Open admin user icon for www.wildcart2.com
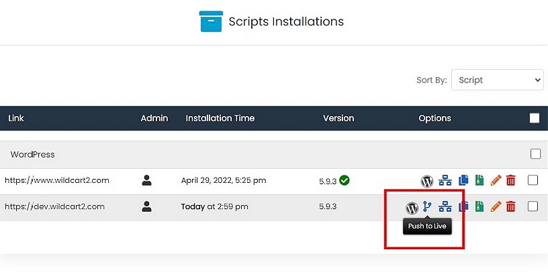This screenshot has height=276, width=548. (x=147, y=180)
